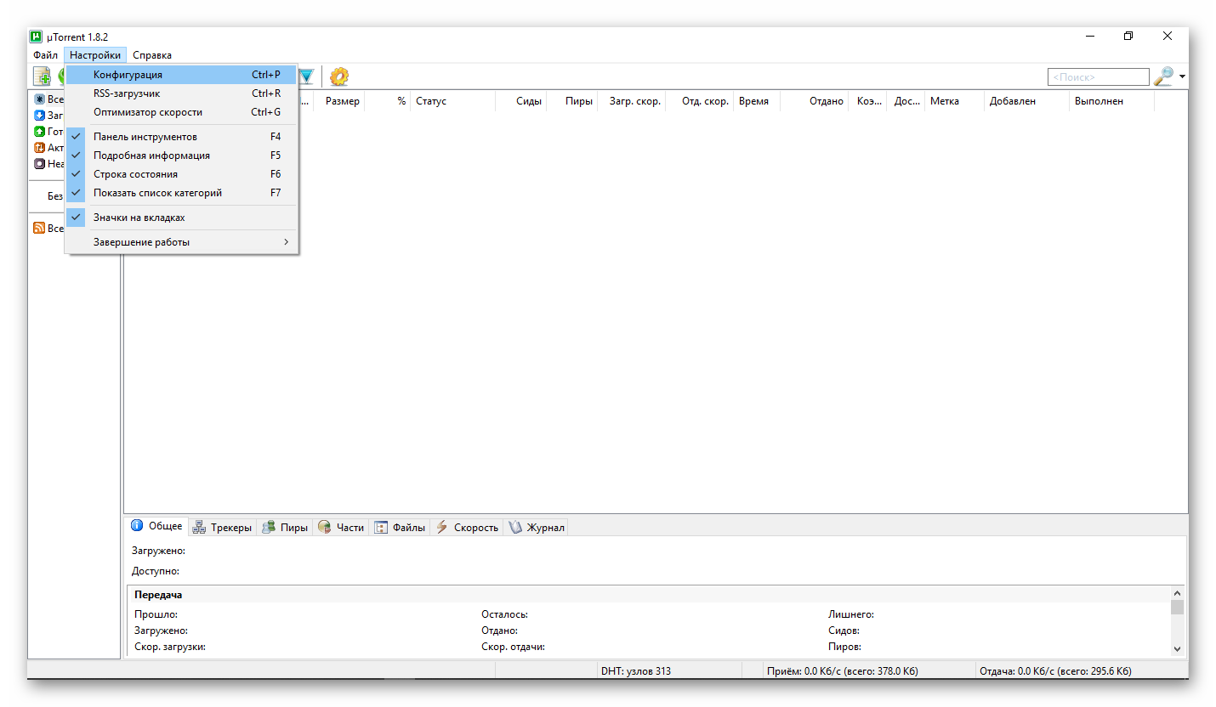Screen dimensions: 1216x707
Task: Sort by the Метка column header
Action: (x=954, y=101)
